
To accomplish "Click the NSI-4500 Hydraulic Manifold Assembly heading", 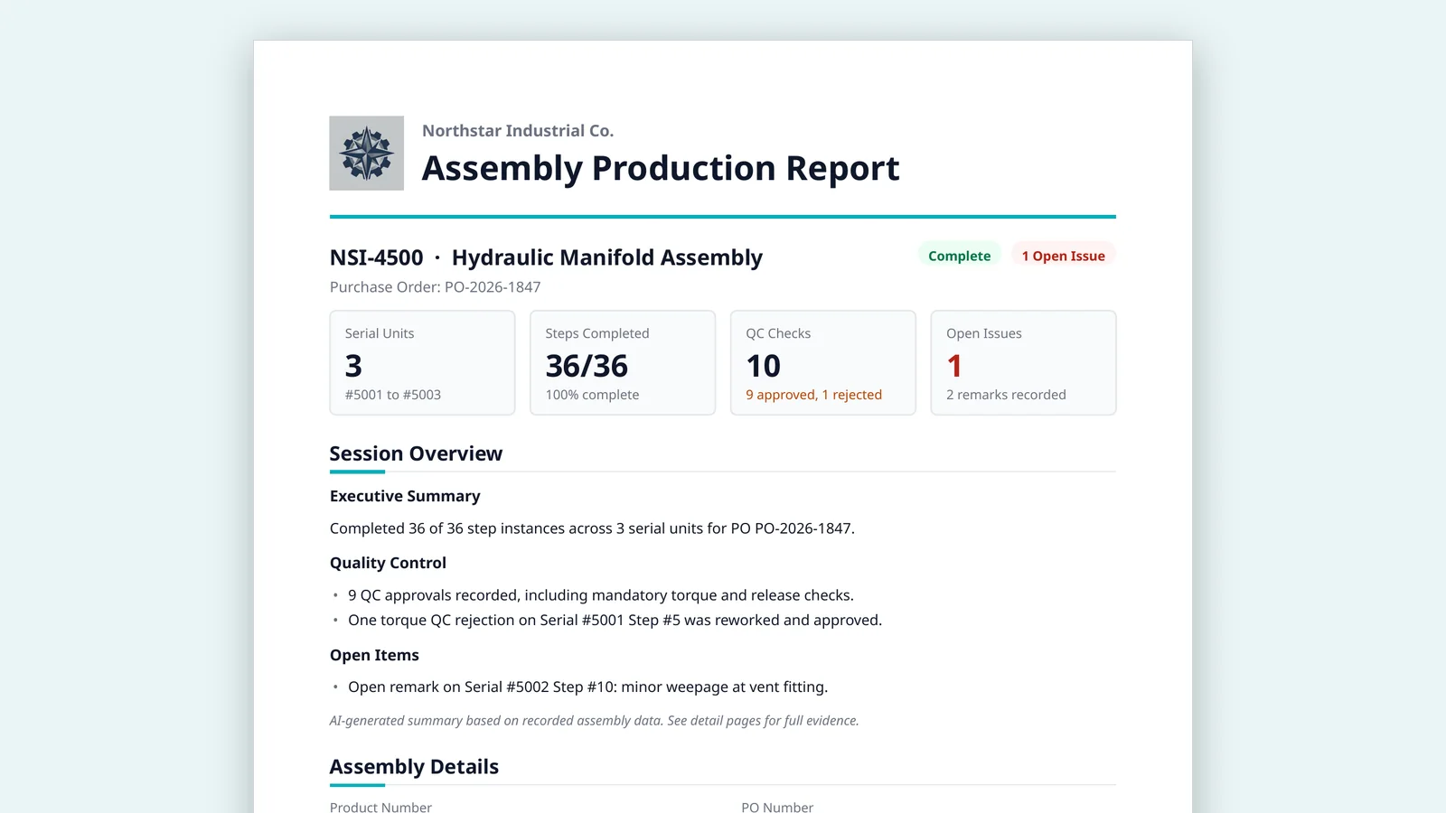I will [x=546, y=257].
